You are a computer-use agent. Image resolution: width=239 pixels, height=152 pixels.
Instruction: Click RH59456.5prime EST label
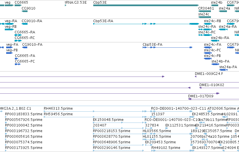click(x=58, y=114)
